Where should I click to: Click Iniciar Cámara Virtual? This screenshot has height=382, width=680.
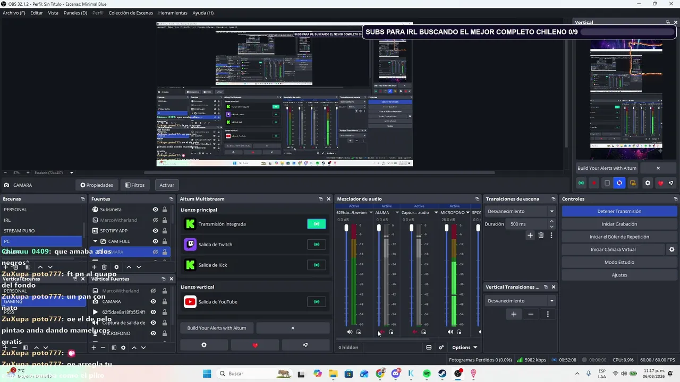tap(613, 249)
